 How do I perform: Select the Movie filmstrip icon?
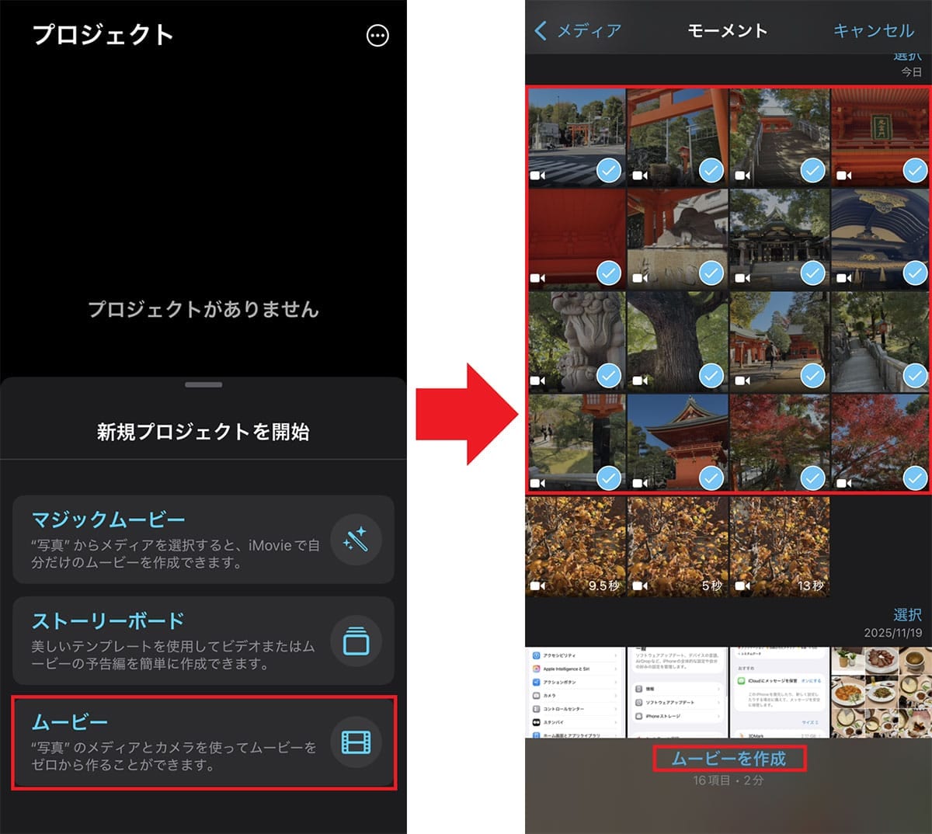click(x=356, y=742)
